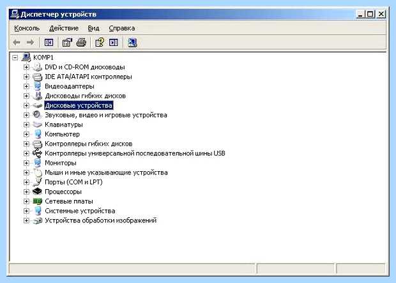The image size is (396, 283).
Task: Select the Клавиатуры label
Action: point(64,125)
